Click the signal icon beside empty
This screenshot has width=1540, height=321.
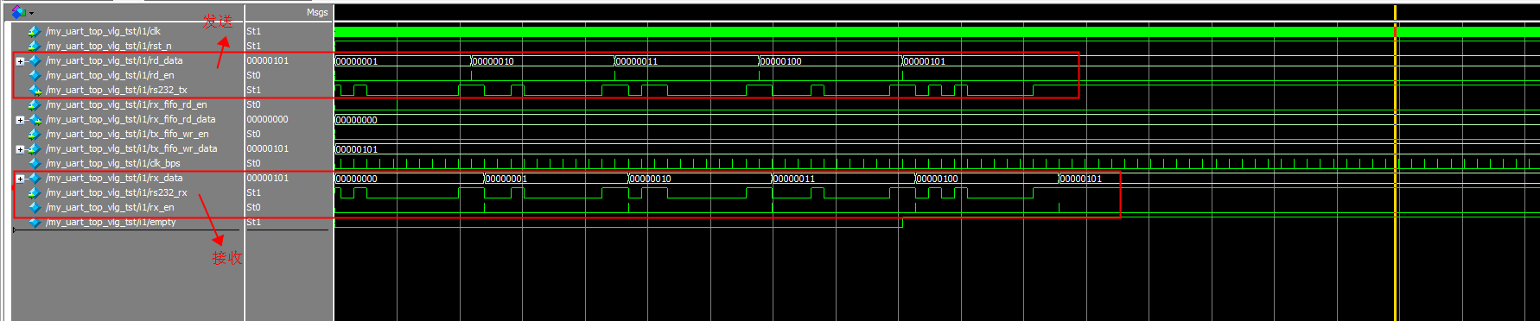pos(35,222)
